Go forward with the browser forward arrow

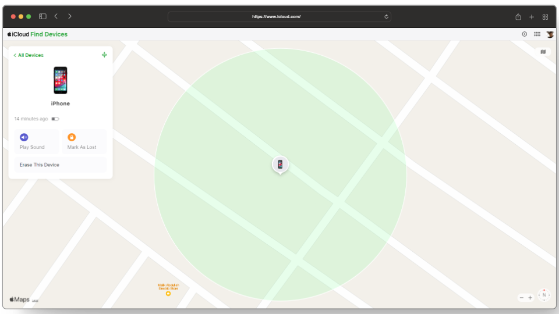[69, 16]
